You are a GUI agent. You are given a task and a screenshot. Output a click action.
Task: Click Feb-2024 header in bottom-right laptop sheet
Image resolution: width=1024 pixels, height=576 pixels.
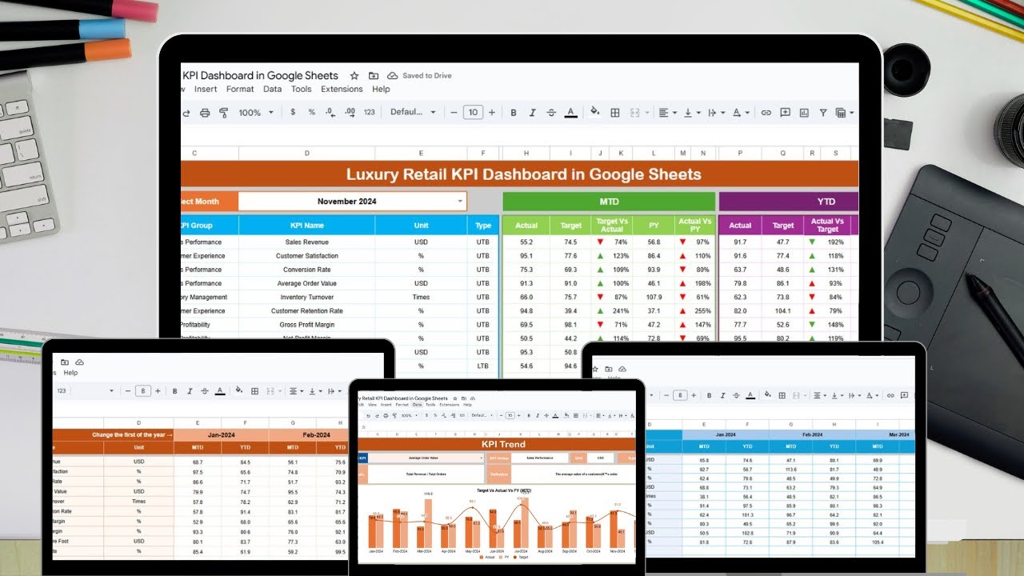[812, 434]
